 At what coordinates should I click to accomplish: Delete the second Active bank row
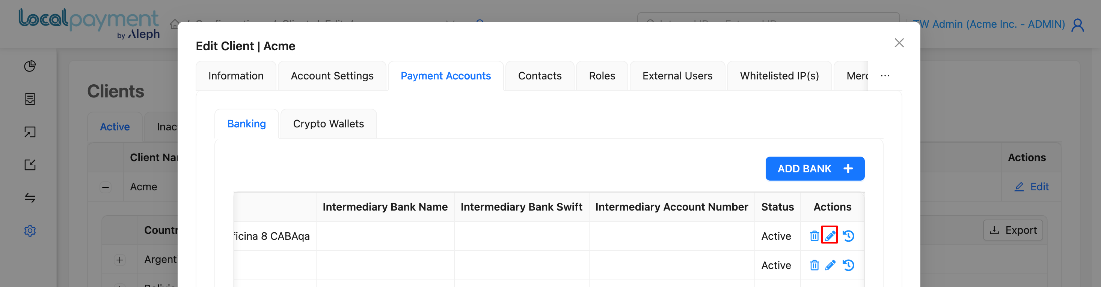pyautogui.click(x=814, y=265)
